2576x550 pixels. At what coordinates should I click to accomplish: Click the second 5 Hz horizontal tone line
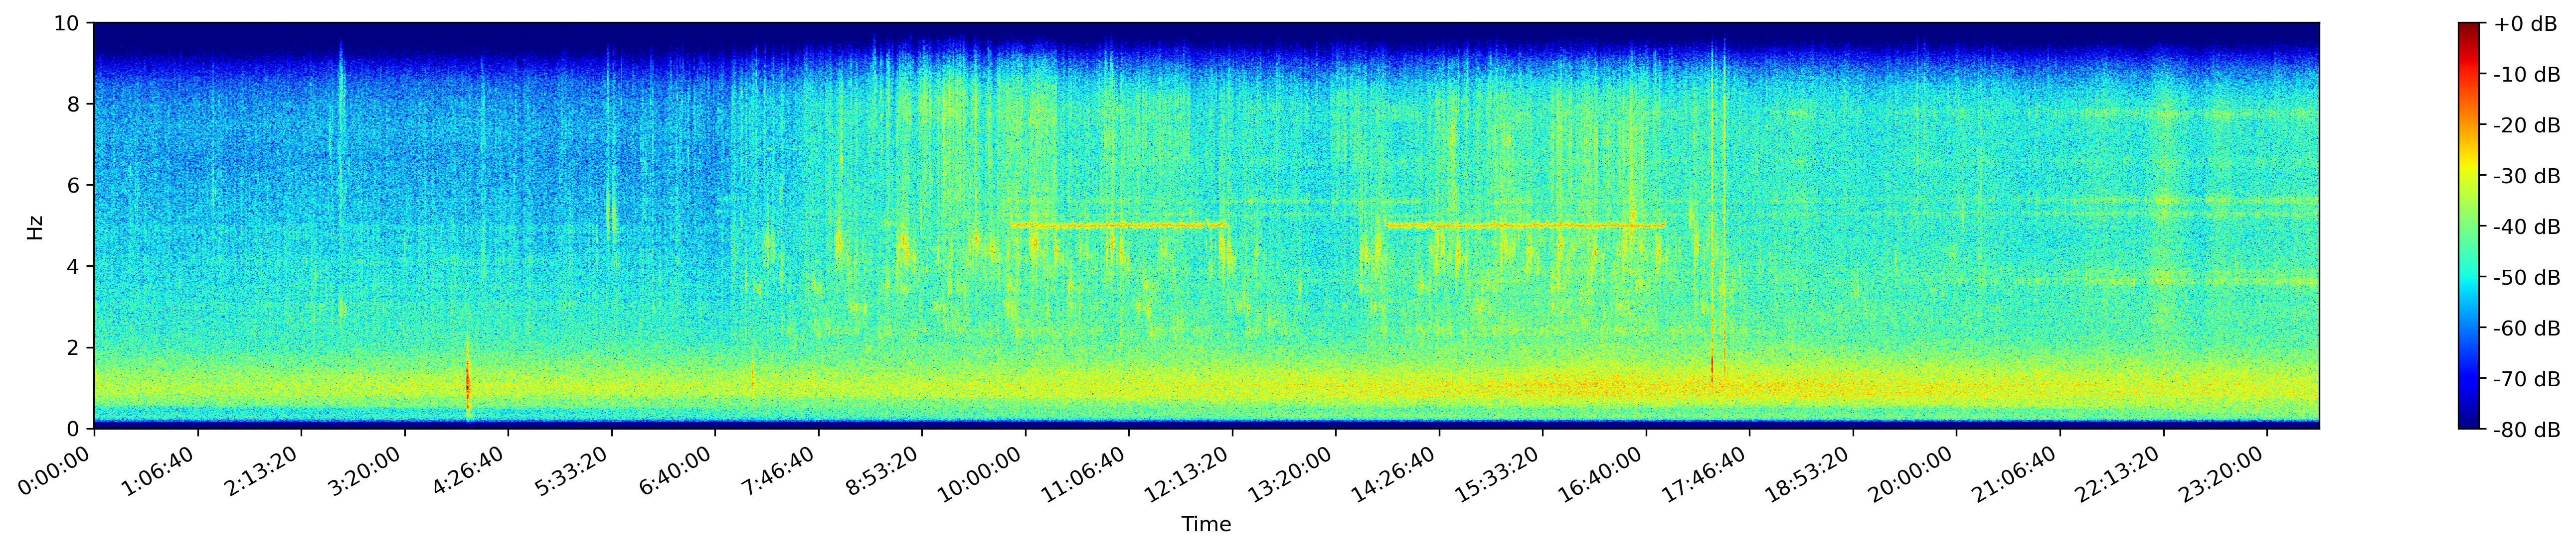coord(1525,225)
